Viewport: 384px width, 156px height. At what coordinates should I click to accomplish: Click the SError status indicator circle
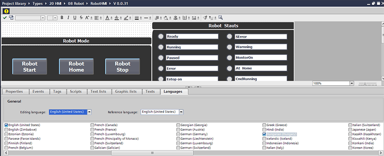[229, 36]
